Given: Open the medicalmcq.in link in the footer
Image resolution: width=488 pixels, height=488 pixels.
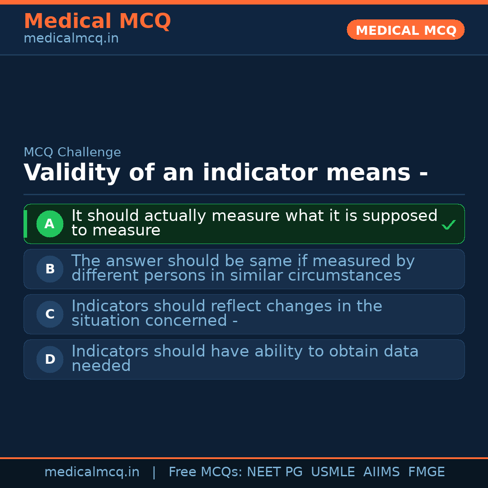Looking at the screenshot, I should 92,472.
